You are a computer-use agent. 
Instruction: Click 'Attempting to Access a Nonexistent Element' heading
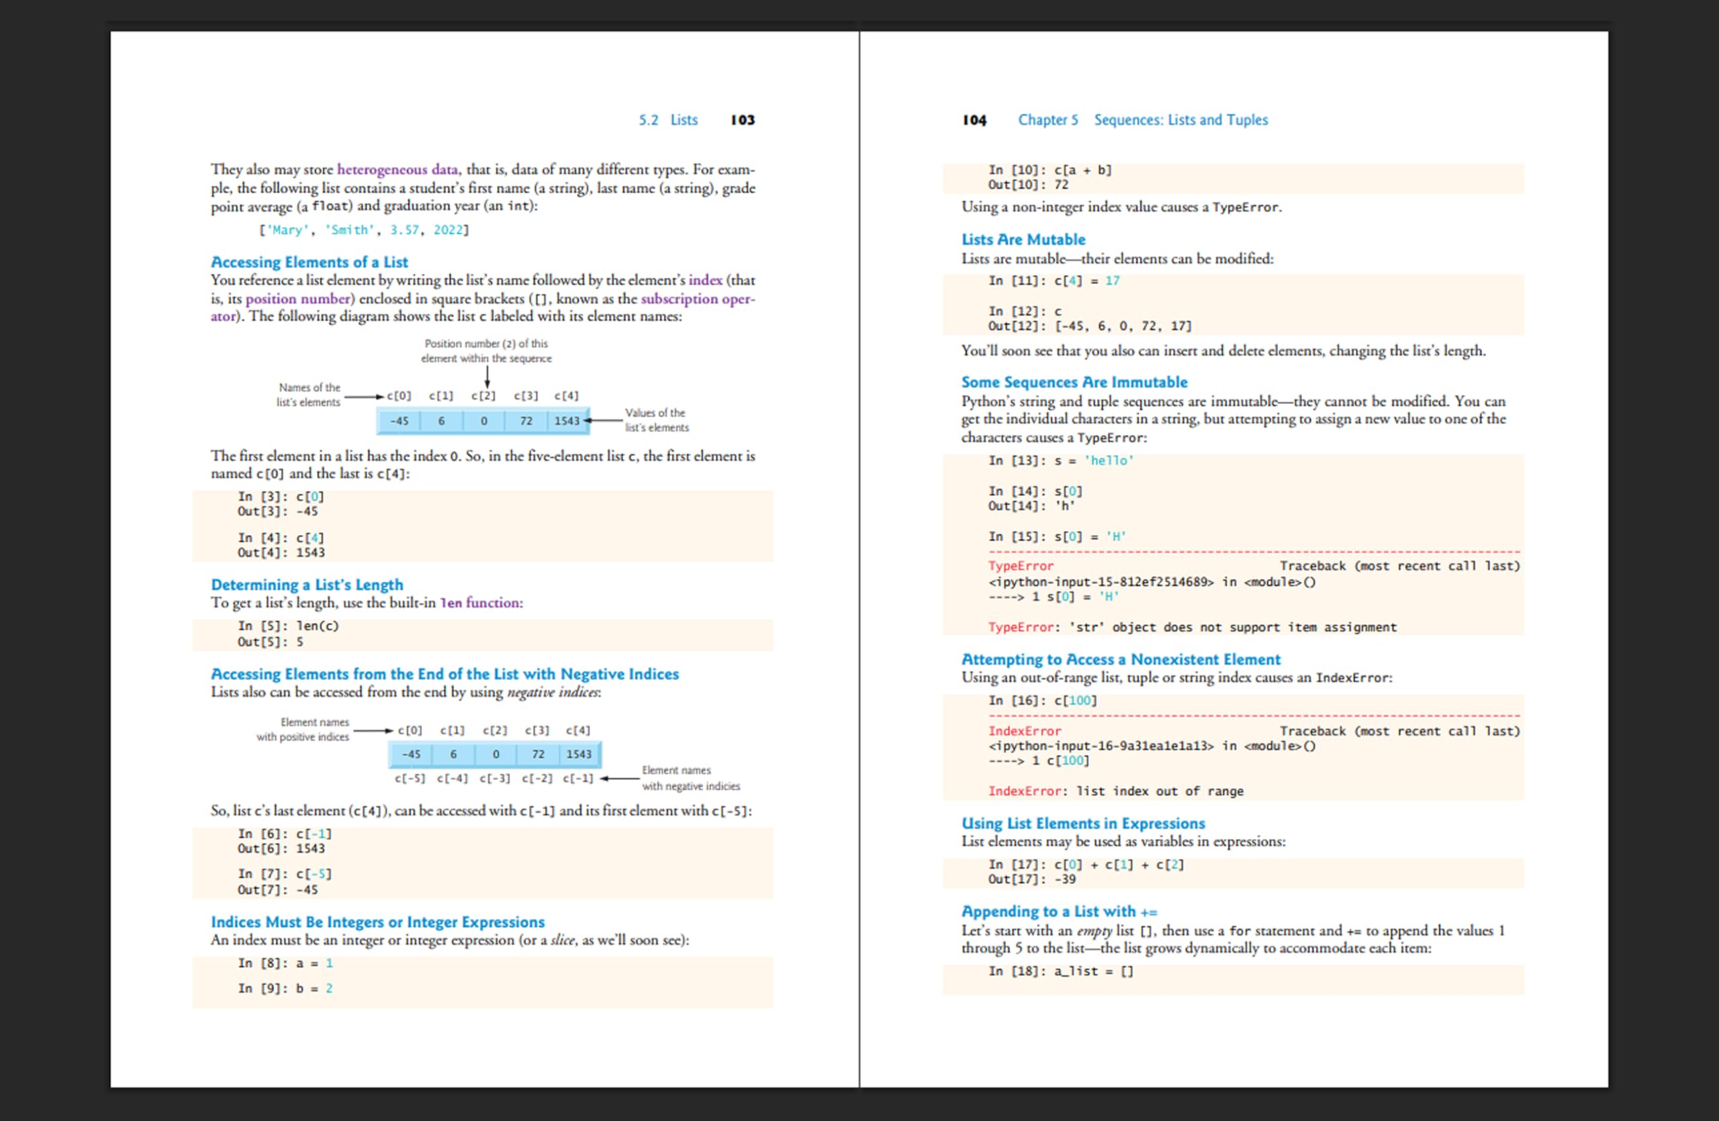click(1120, 659)
